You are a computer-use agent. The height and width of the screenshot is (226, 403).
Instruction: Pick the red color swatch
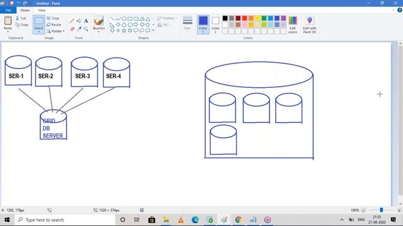pyautogui.click(x=244, y=18)
